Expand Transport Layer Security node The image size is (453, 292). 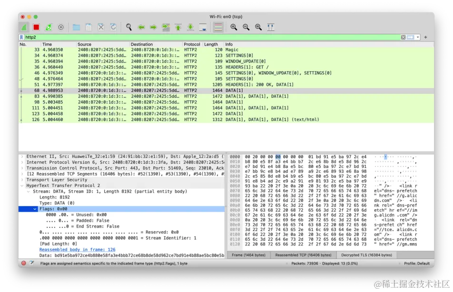[22, 180]
